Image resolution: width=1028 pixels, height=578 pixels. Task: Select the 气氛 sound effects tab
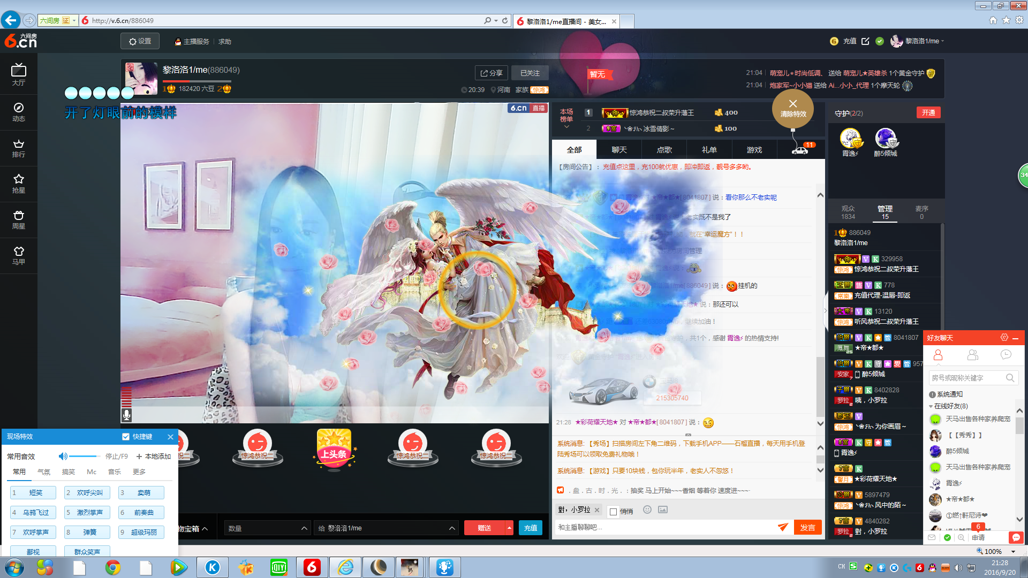click(44, 472)
